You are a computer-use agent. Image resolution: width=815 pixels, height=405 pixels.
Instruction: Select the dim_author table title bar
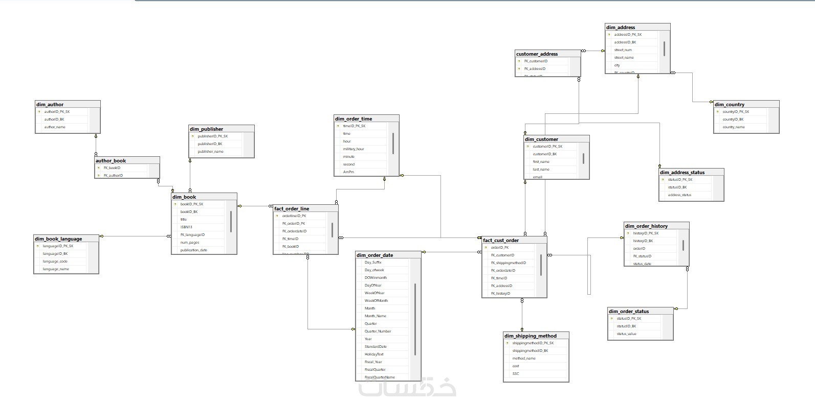68,104
